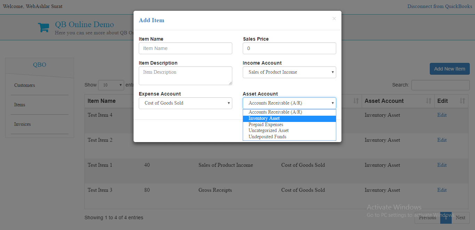Click Inventory Asset in the Test Item 3 row
This screenshot has height=230, width=475.
383,190
